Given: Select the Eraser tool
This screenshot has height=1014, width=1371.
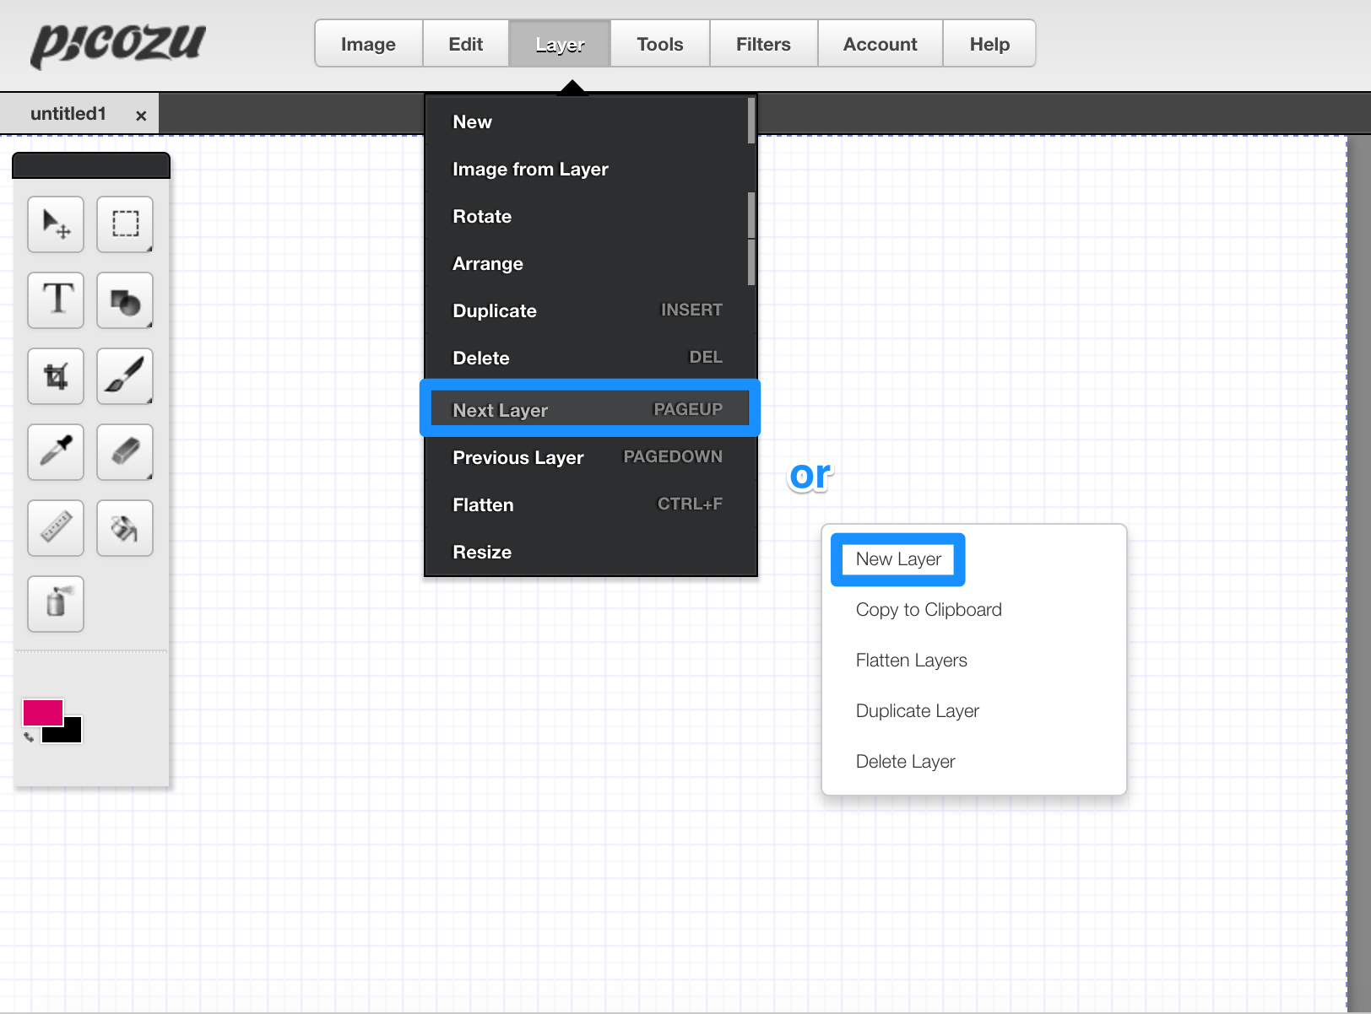Looking at the screenshot, I should [x=125, y=452].
